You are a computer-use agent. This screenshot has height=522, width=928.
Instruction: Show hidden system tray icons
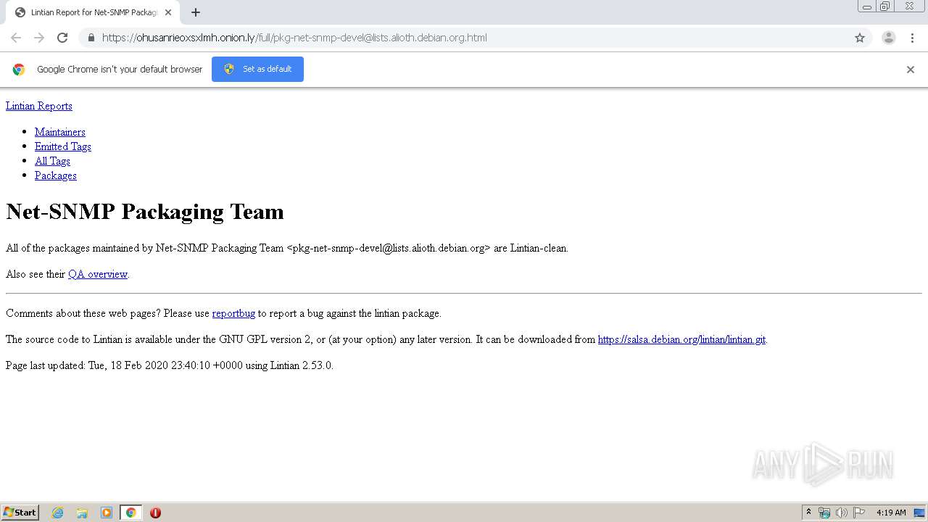tap(809, 513)
